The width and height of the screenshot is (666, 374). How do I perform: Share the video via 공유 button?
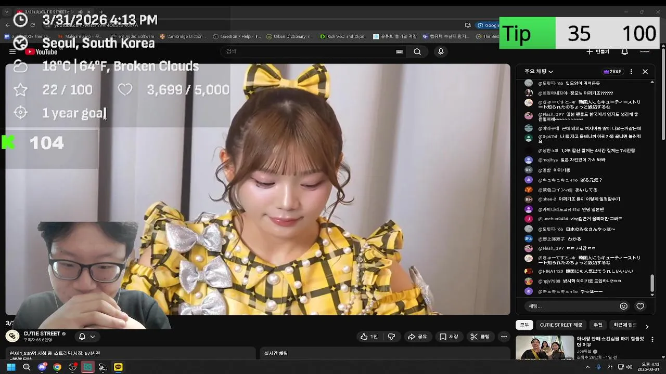pyautogui.click(x=417, y=337)
